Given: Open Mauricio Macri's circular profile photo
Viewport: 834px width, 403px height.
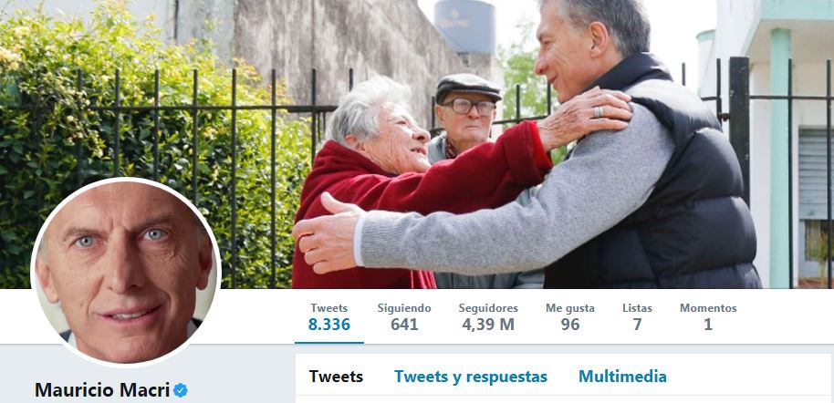Looking at the screenshot, I should coord(126,273).
